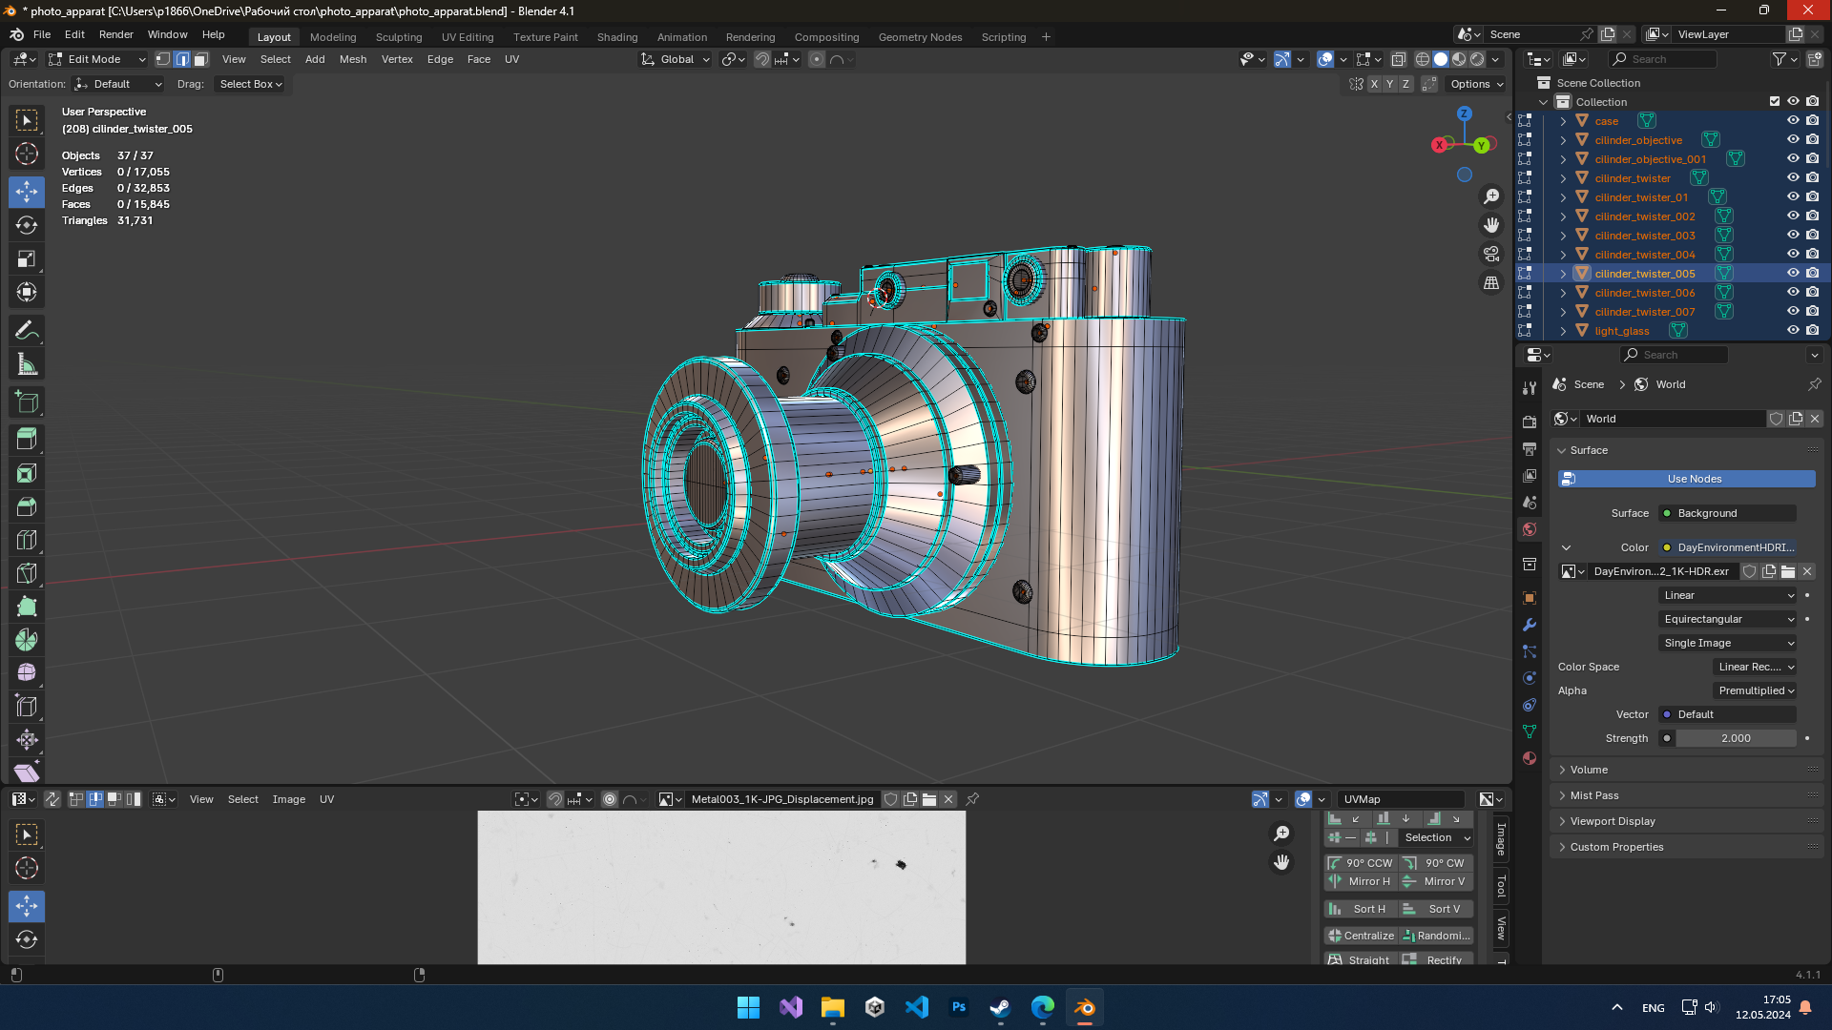
Task: Switch to face select mode icon
Action: coord(200,59)
